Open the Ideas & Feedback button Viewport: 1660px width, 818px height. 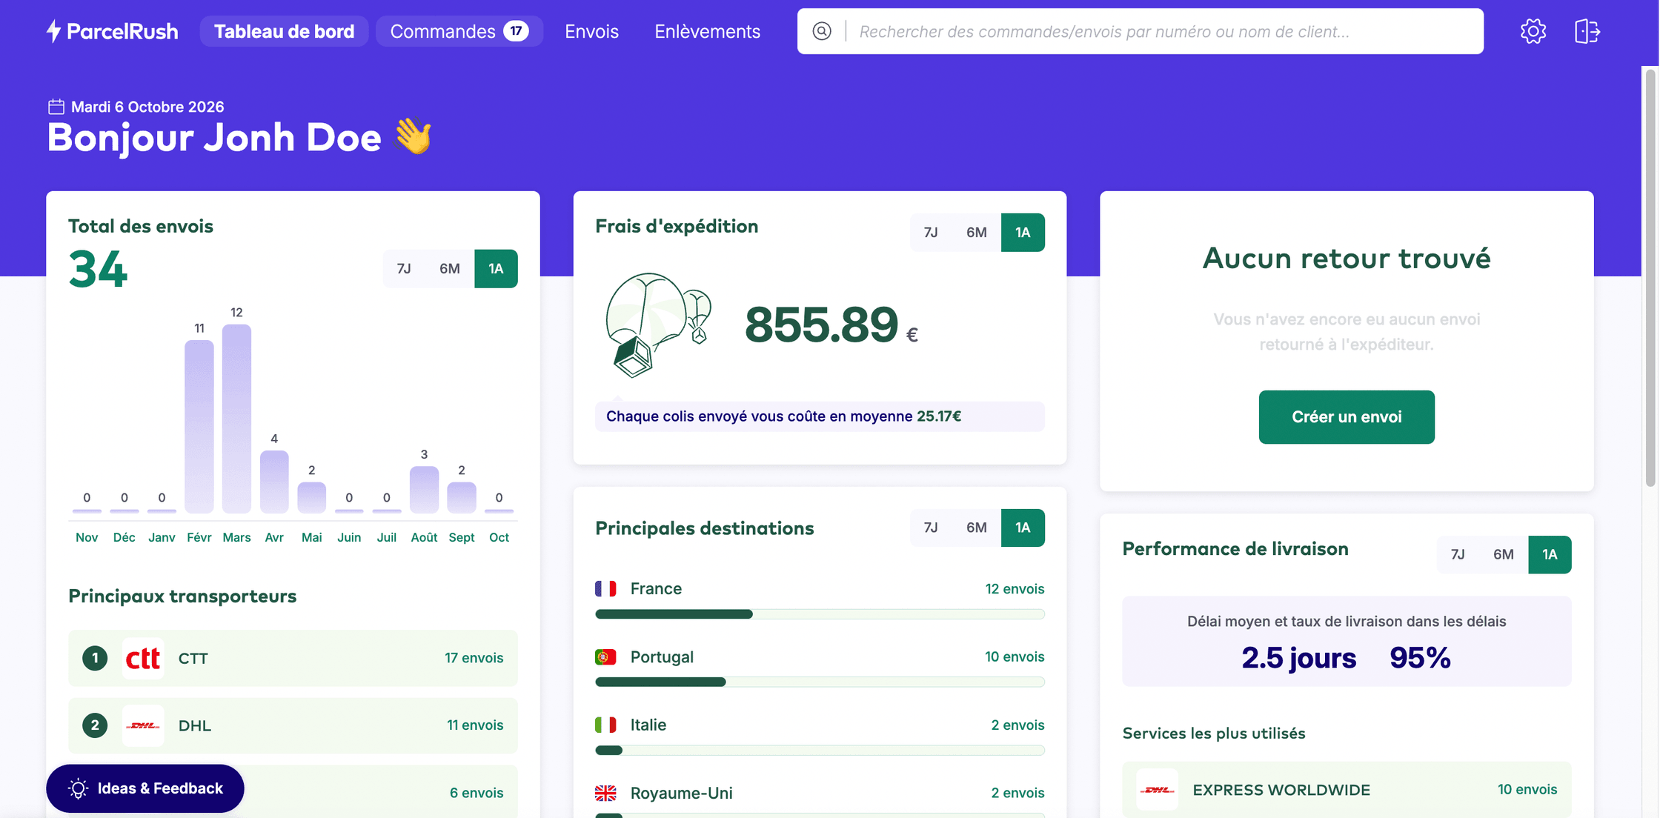point(145,788)
